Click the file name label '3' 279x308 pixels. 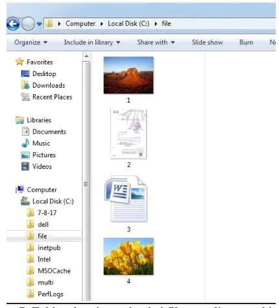pyautogui.click(x=128, y=229)
